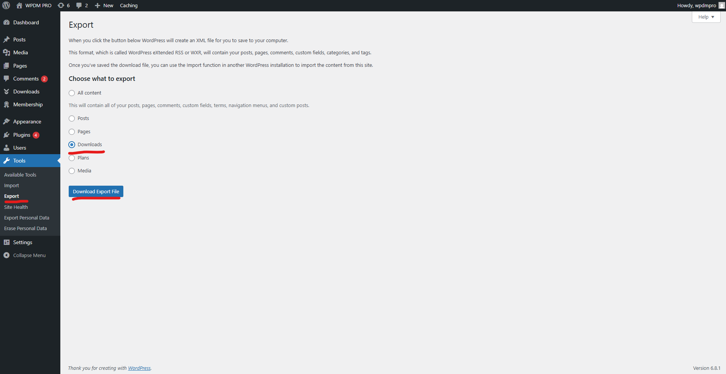This screenshot has height=374, width=726.
Task: Click the Membership label in the sidebar
Action: [28, 104]
